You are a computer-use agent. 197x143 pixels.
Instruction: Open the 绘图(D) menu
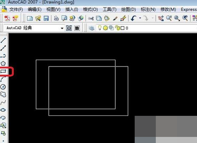click(128, 10)
